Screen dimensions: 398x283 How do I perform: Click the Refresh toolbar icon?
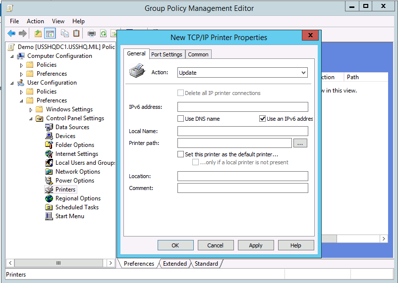pyautogui.click(x=103, y=34)
